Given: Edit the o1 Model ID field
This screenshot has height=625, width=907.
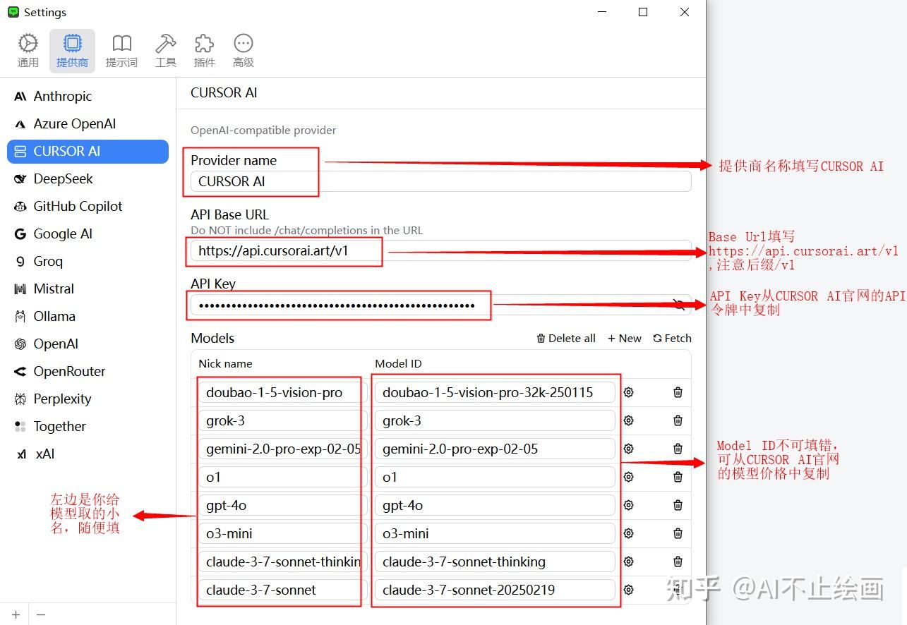Looking at the screenshot, I should click(495, 477).
